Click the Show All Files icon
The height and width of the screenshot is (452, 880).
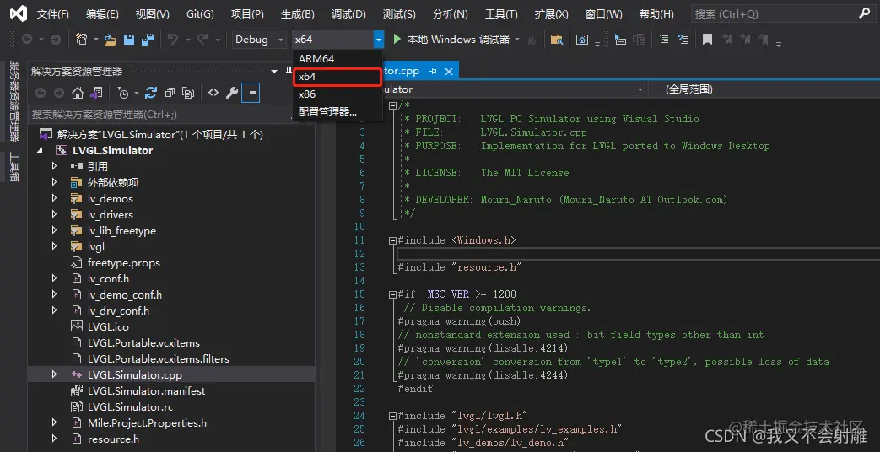tap(189, 93)
